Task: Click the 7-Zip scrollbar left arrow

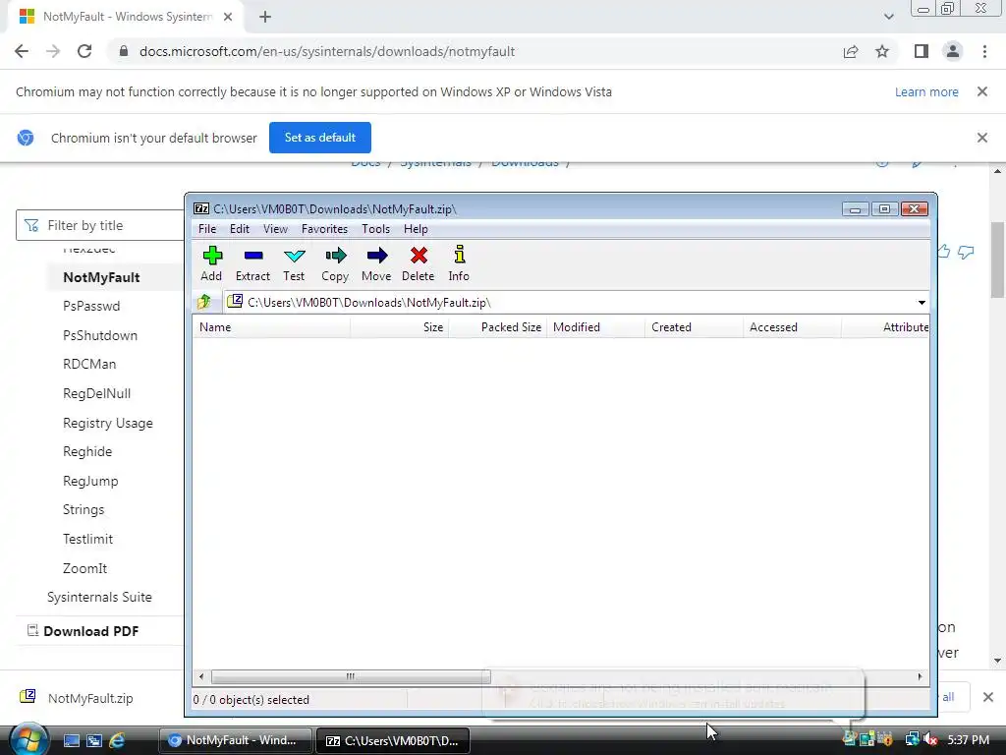Action: (x=201, y=676)
